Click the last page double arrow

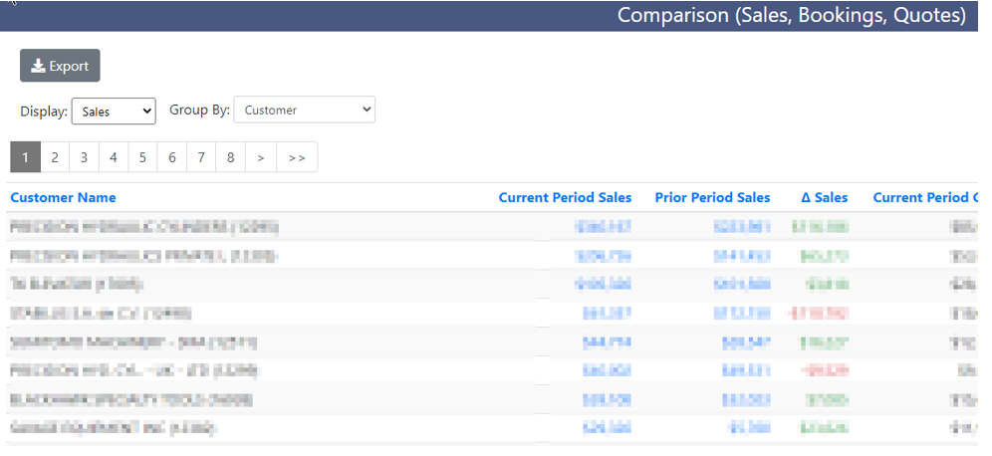[297, 157]
